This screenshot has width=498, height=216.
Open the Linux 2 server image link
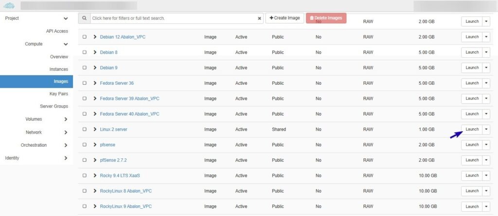114,129
